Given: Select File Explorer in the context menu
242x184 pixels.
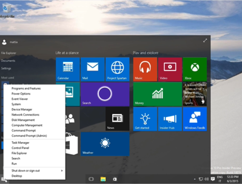Looking at the screenshot, I should tap(34, 153).
